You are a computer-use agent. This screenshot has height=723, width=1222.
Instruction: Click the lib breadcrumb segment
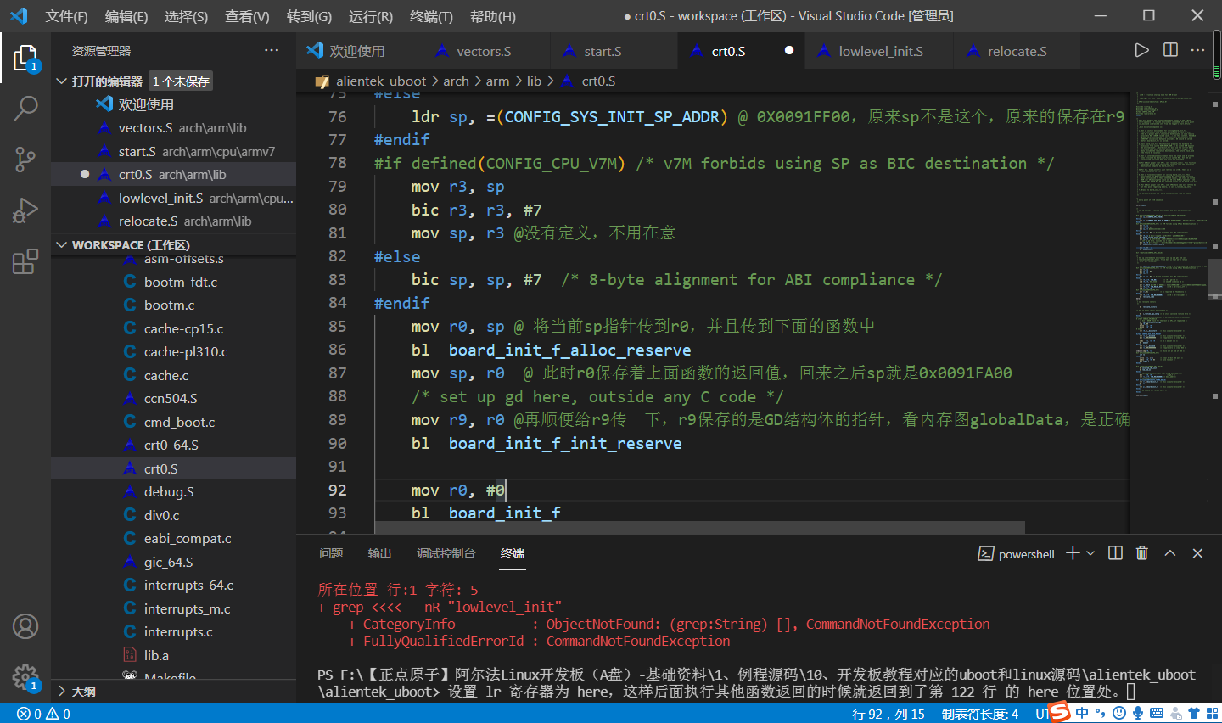coord(534,81)
